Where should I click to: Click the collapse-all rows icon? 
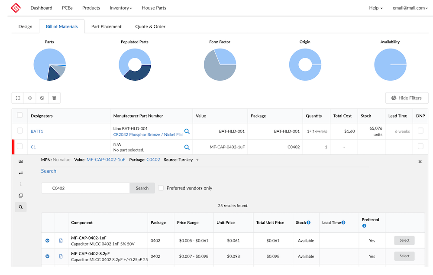(30, 98)
